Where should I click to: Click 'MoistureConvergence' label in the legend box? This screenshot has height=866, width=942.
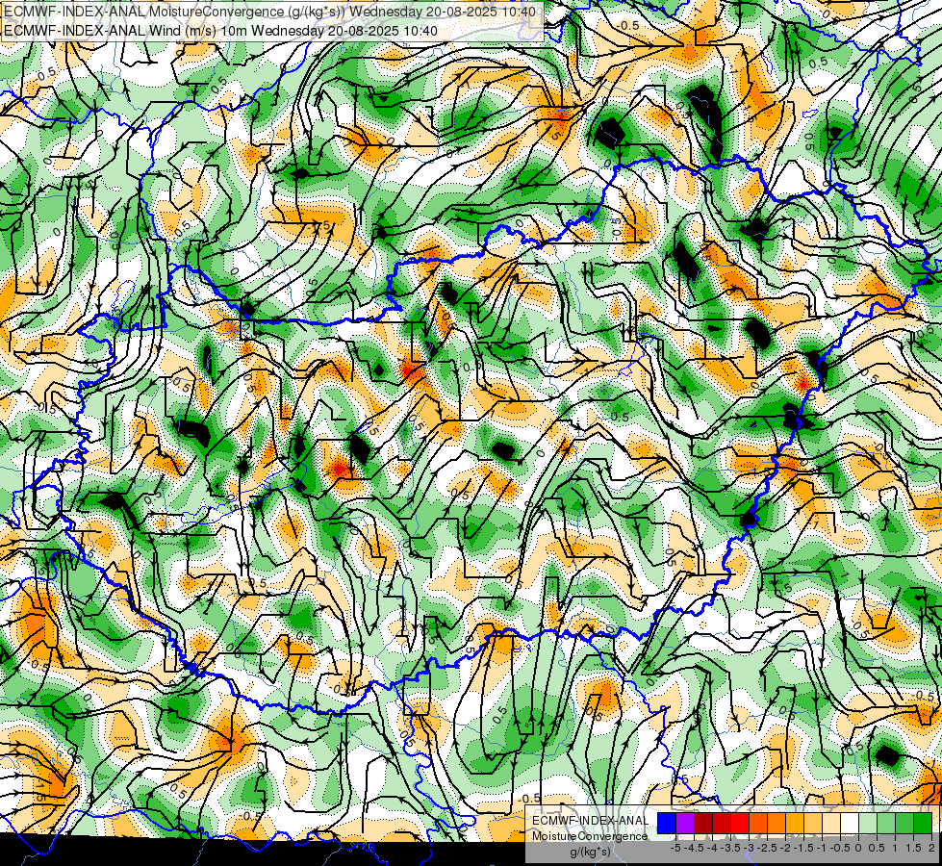point(590,836)
